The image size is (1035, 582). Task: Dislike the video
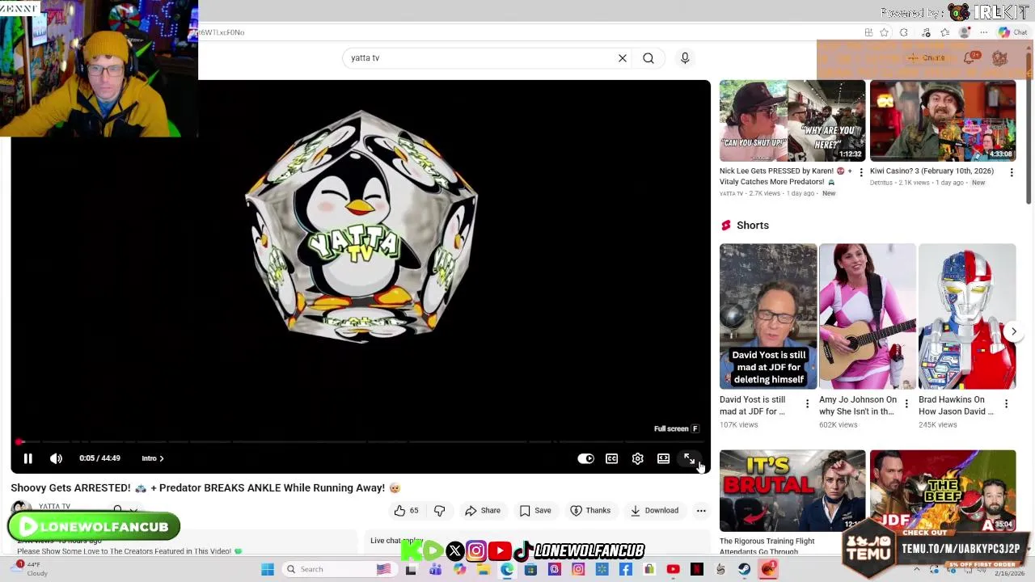click(439, 510)
